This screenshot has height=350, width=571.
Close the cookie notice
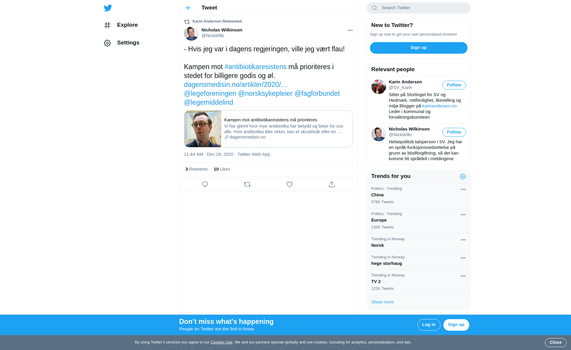click(555, 343)
